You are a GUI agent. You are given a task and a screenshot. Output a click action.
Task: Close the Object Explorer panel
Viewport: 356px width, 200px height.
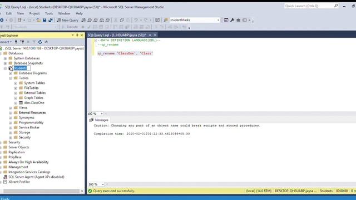(82, 36)
